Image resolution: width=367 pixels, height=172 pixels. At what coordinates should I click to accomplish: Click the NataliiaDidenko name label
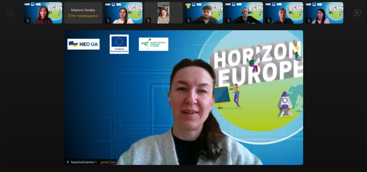[x=83, y=162]
